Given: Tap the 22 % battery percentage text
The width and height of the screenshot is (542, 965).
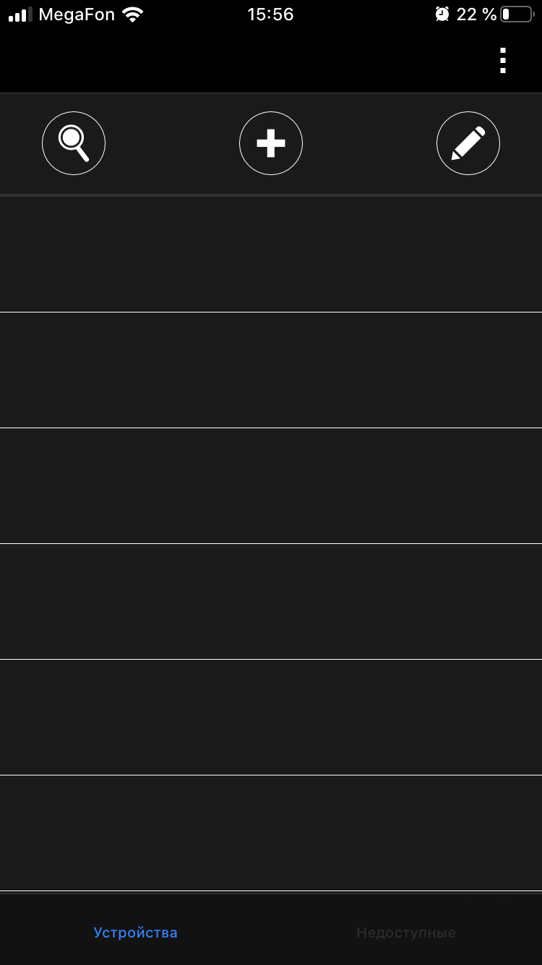Looking at the screenshot, I should click(x=476, y=14).
